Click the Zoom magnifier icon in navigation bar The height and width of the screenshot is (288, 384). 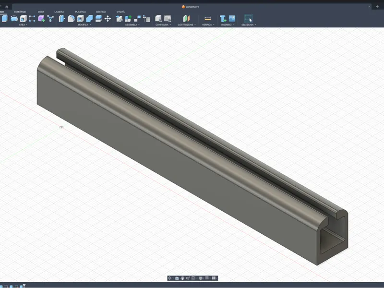point(188,278)
